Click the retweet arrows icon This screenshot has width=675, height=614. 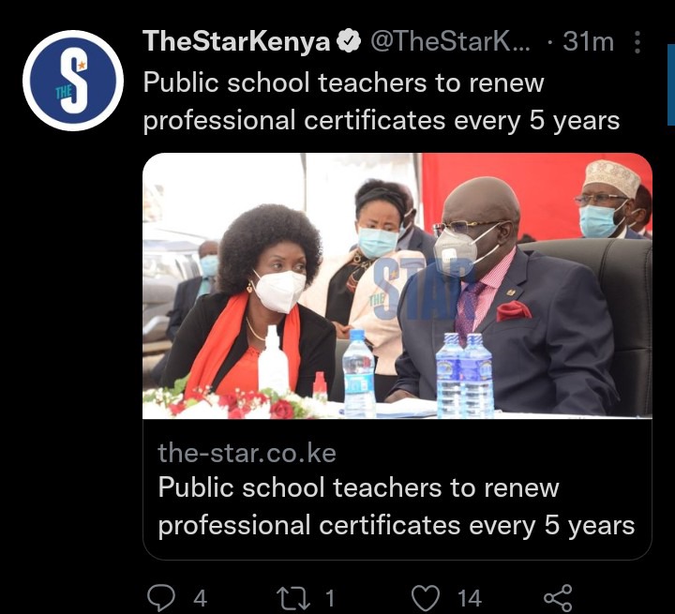click(293, 598)
